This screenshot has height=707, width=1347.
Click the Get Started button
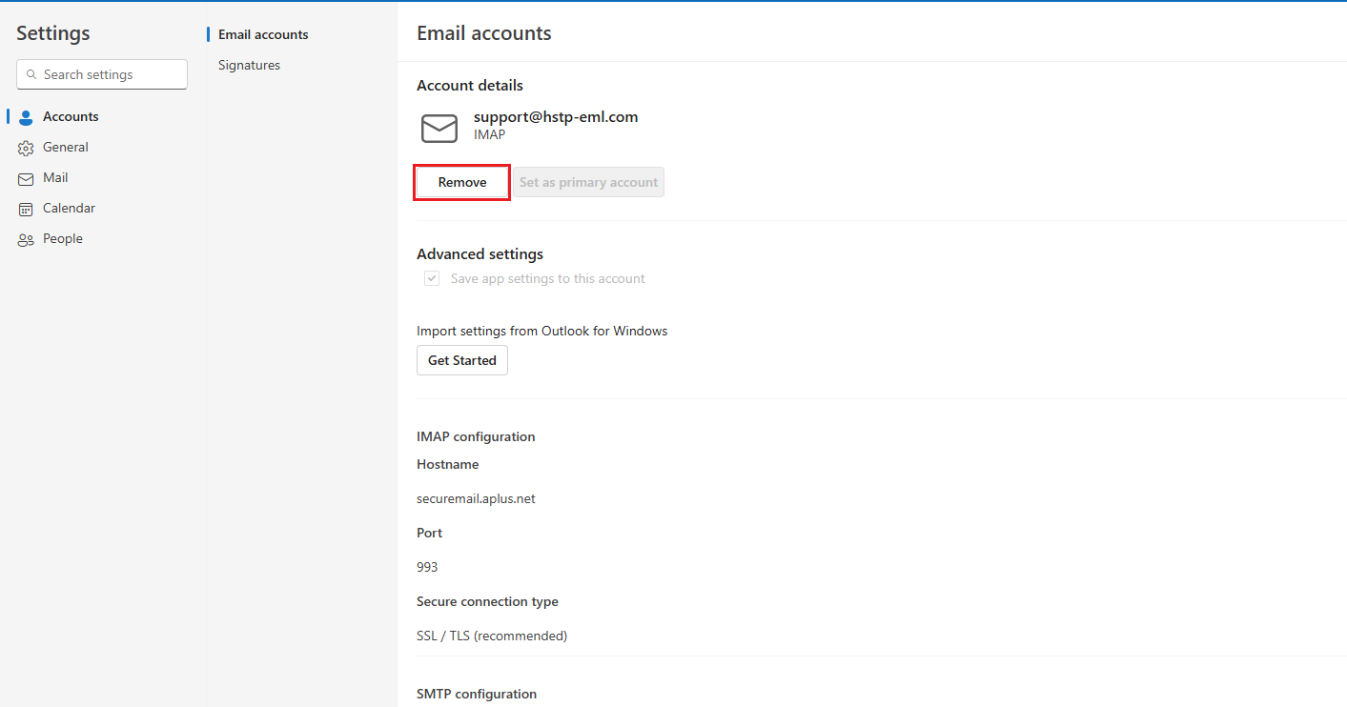coord(462,360)
